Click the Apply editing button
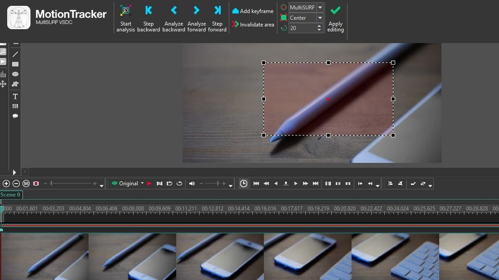 [x=335, y=17]
